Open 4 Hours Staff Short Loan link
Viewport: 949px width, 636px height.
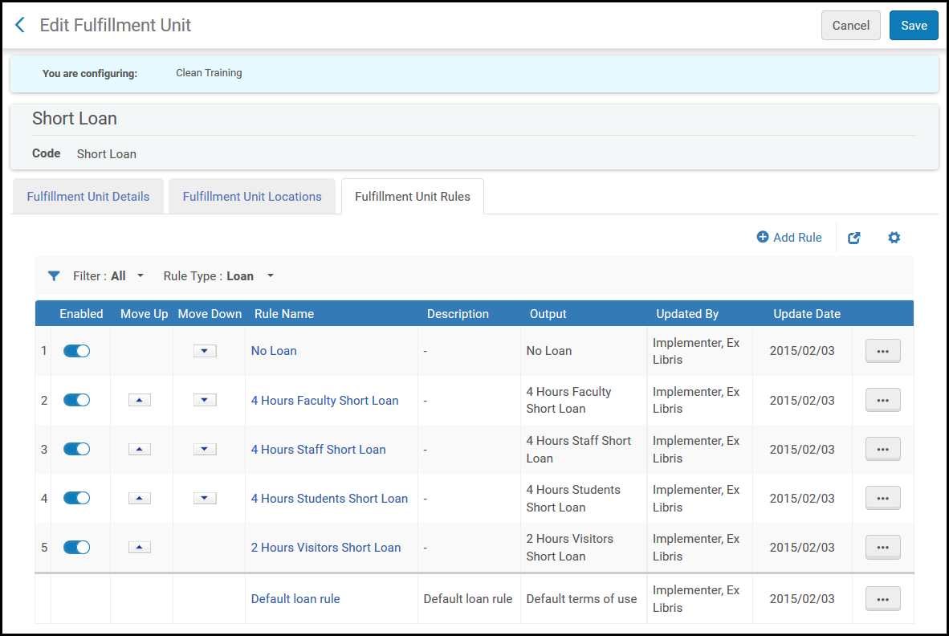[x=319, y=450]
